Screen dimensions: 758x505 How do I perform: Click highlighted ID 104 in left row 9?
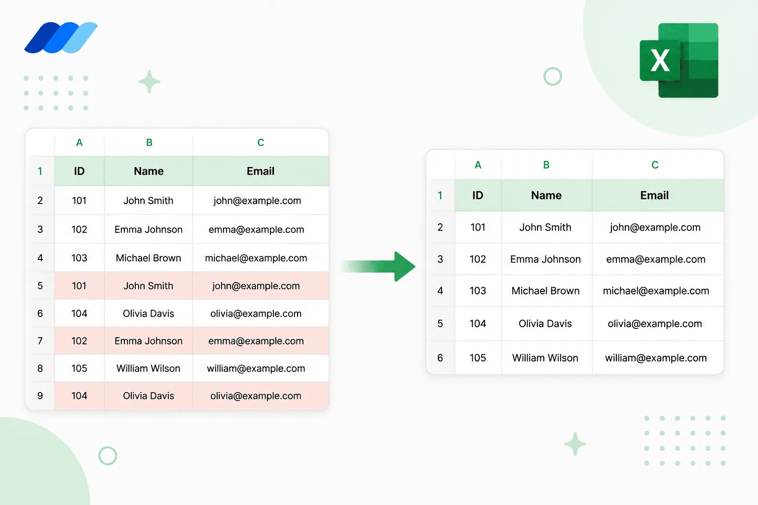[x=79, y=396]
